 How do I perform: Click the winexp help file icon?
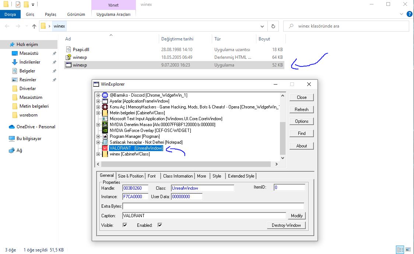tap(69, 57)
